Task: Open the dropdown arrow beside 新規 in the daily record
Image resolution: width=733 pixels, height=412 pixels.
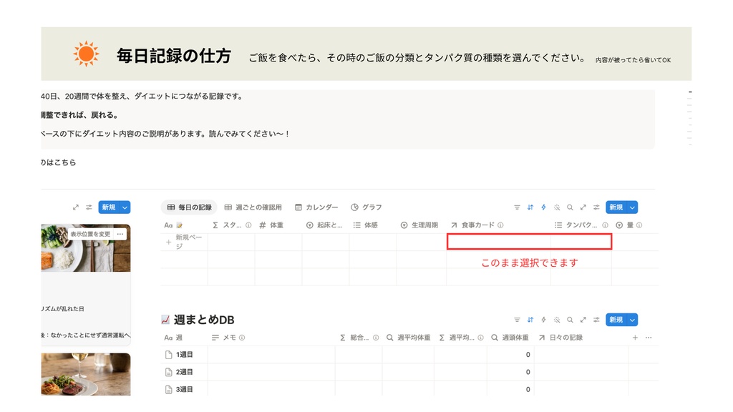Action: click(633, 207)
